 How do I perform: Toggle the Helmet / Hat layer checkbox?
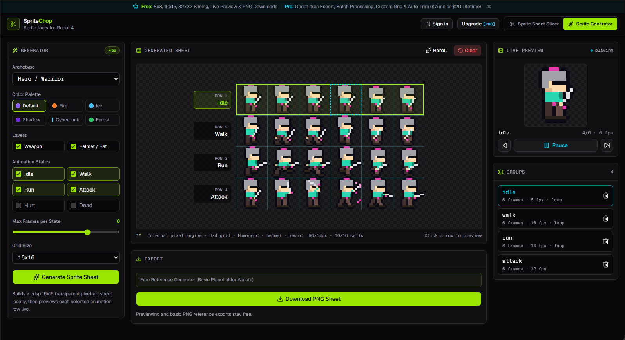[x=73, y=146]
